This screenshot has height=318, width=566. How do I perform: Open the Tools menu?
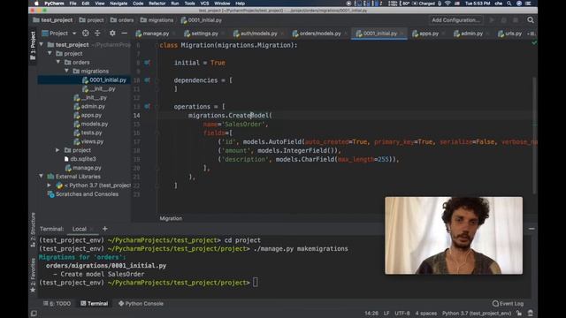[x=189, y=4]
